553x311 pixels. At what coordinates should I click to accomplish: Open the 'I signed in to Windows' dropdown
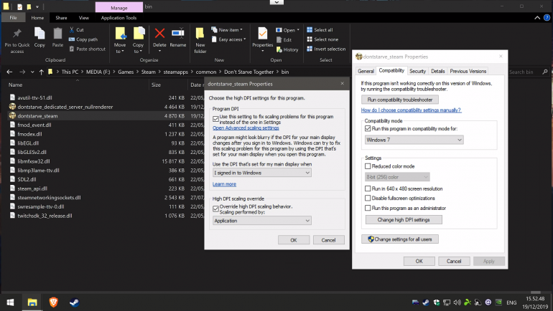262,173
